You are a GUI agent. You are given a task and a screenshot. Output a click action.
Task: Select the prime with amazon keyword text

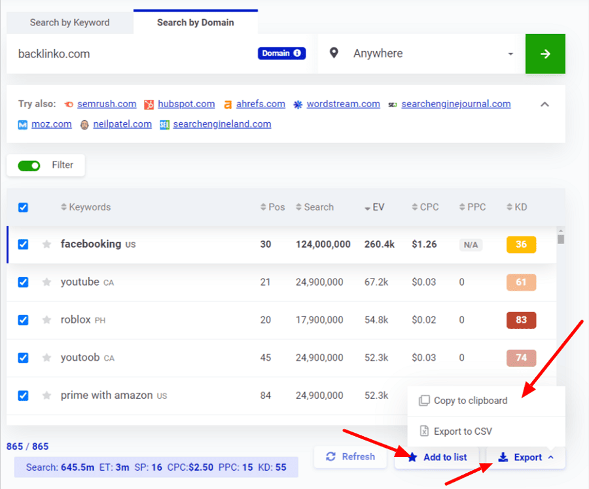(x=107, y=395)
